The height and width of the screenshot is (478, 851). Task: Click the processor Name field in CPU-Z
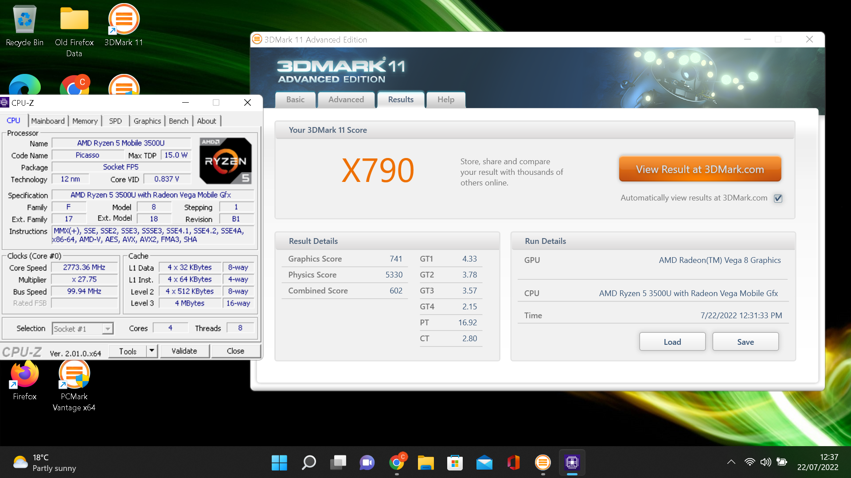click(121, 143)
